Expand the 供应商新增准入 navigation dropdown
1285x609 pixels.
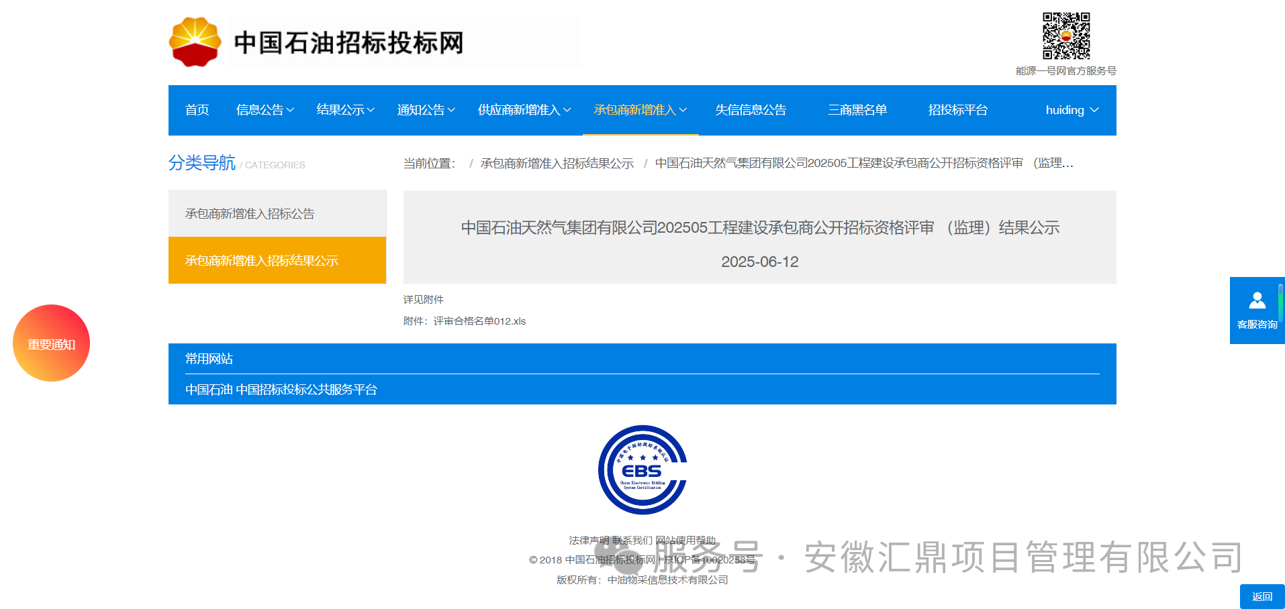coord(524,110)
